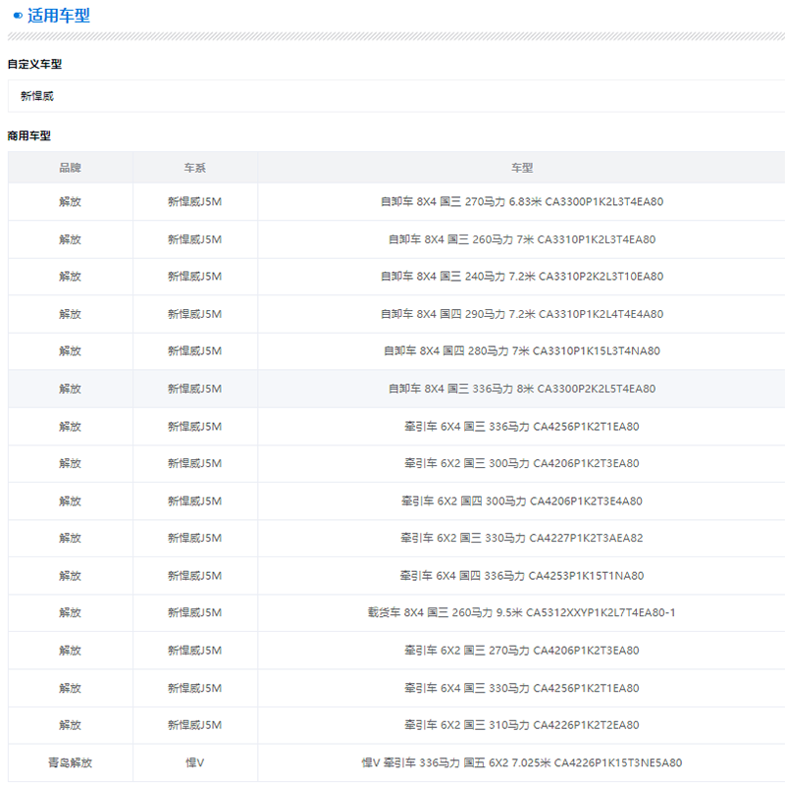This screenshot has height=785, width=785.
Task: Select the CA3310P1K15L3T4NA80 model row
Action: coord(521,351)
